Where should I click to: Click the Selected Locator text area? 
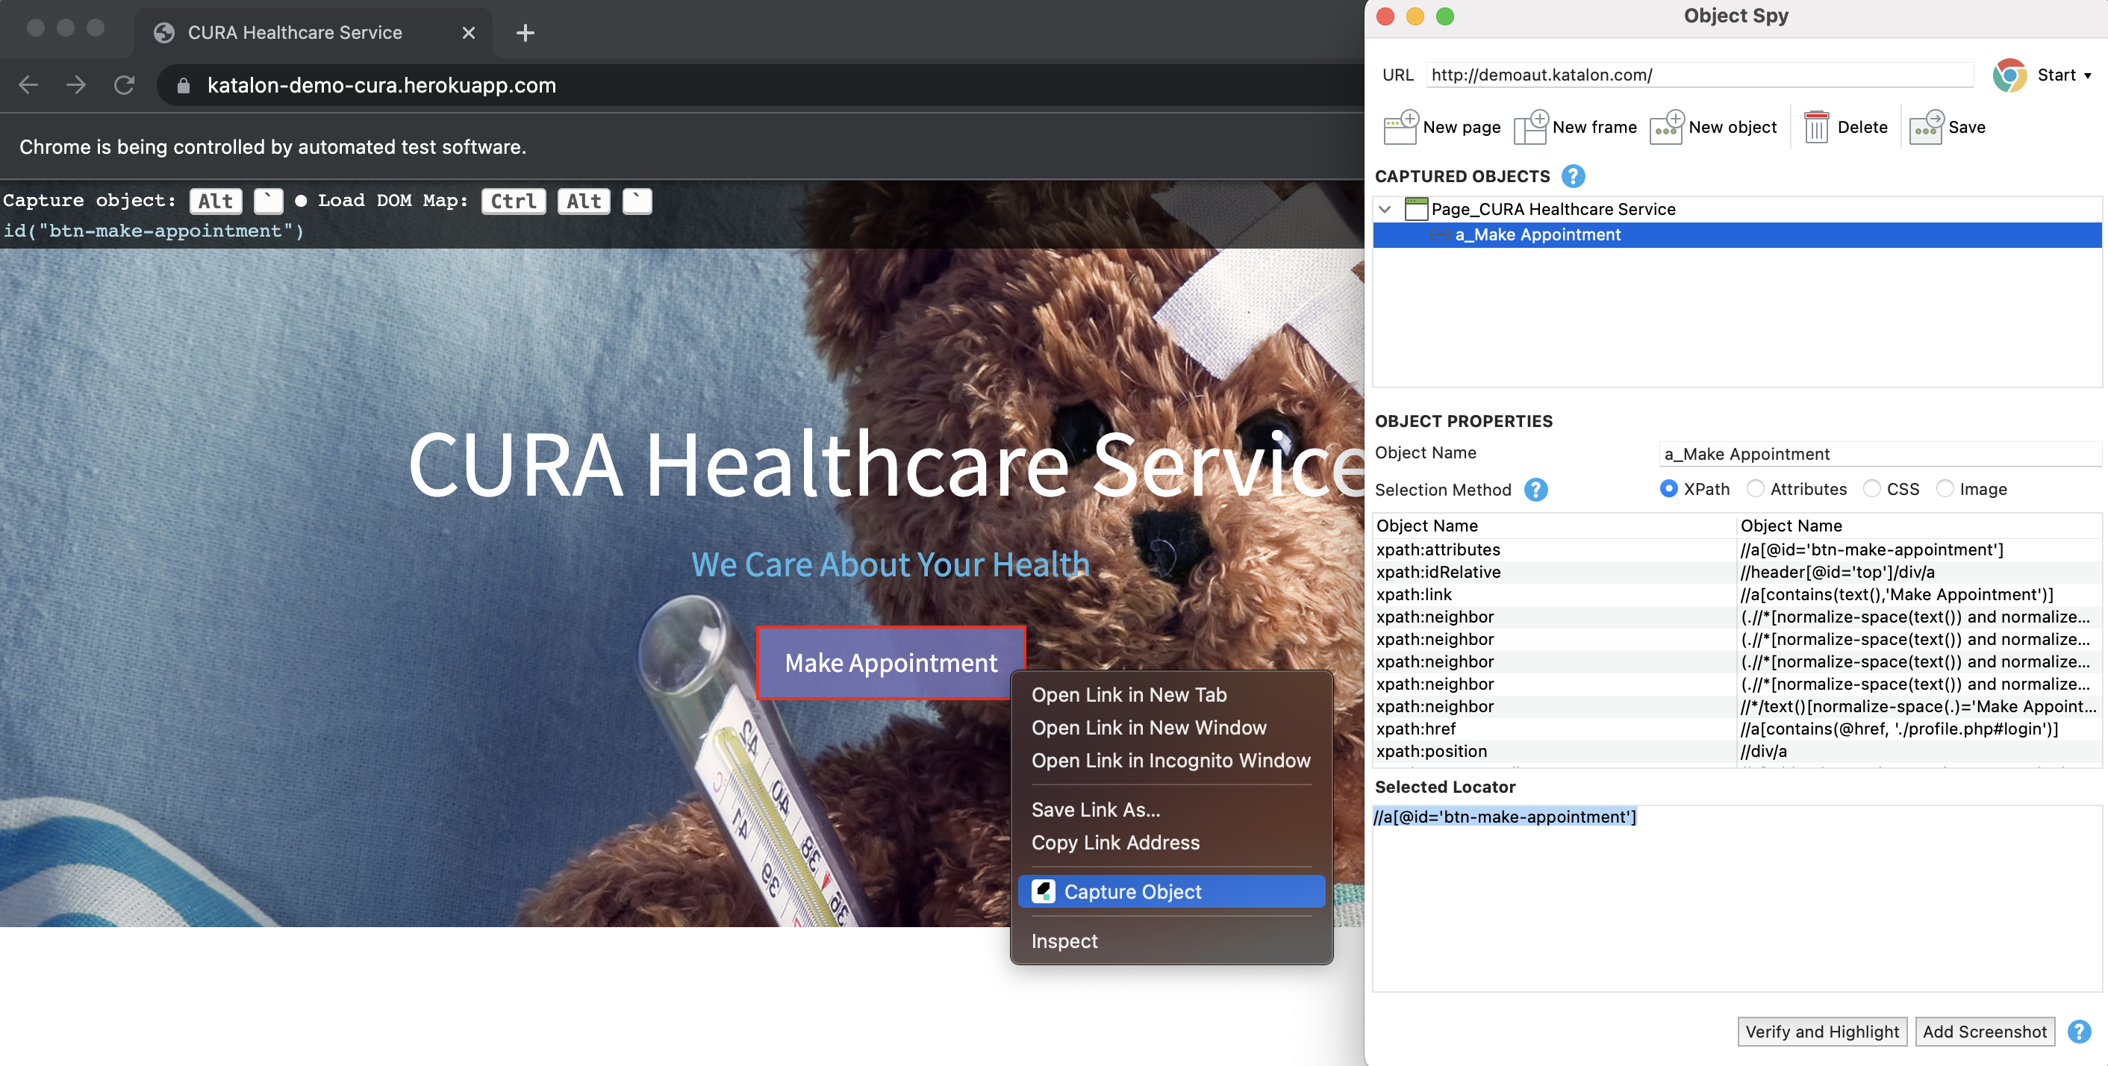coord(1736,898)
